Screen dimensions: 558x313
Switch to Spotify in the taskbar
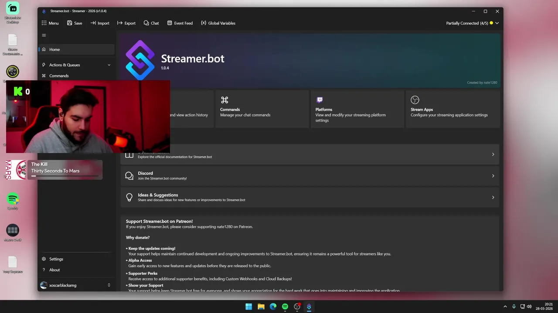[285, 306]
